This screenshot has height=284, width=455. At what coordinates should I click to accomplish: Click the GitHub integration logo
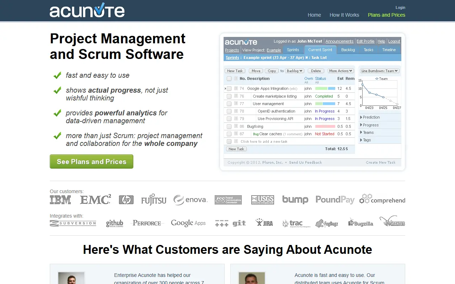pyautogui.click(x=114, y=223)
